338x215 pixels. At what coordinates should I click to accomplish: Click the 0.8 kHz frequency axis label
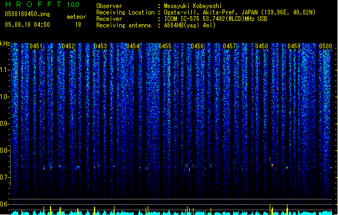(4, 150)
